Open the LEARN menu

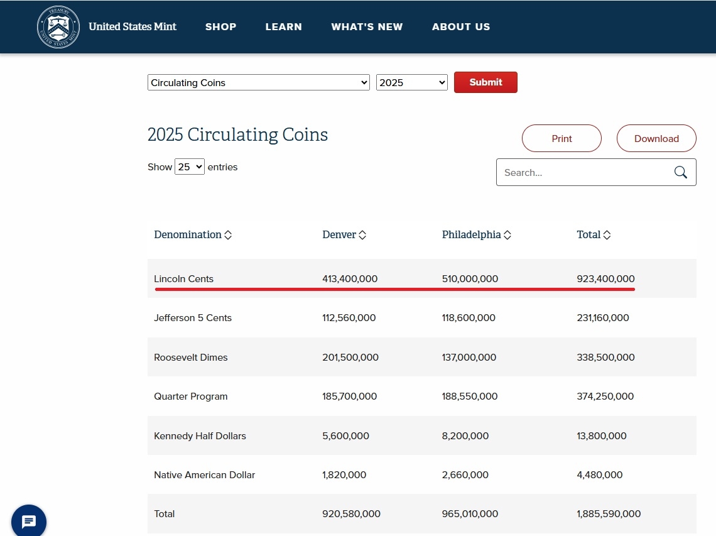point(283,27)
